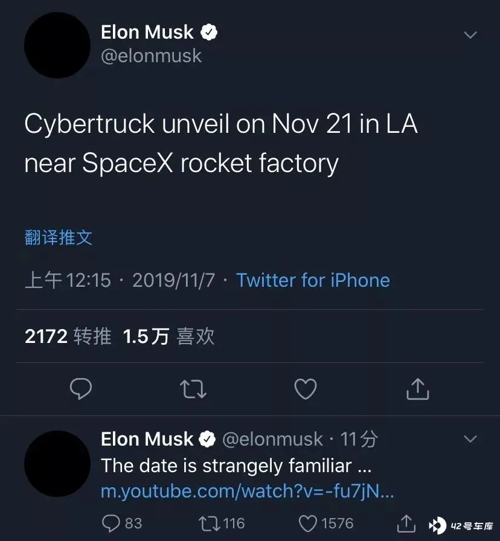Reply to the Cybertruck unveil tweet
This screenshot has width=500, height=541.
pos(81,389)
